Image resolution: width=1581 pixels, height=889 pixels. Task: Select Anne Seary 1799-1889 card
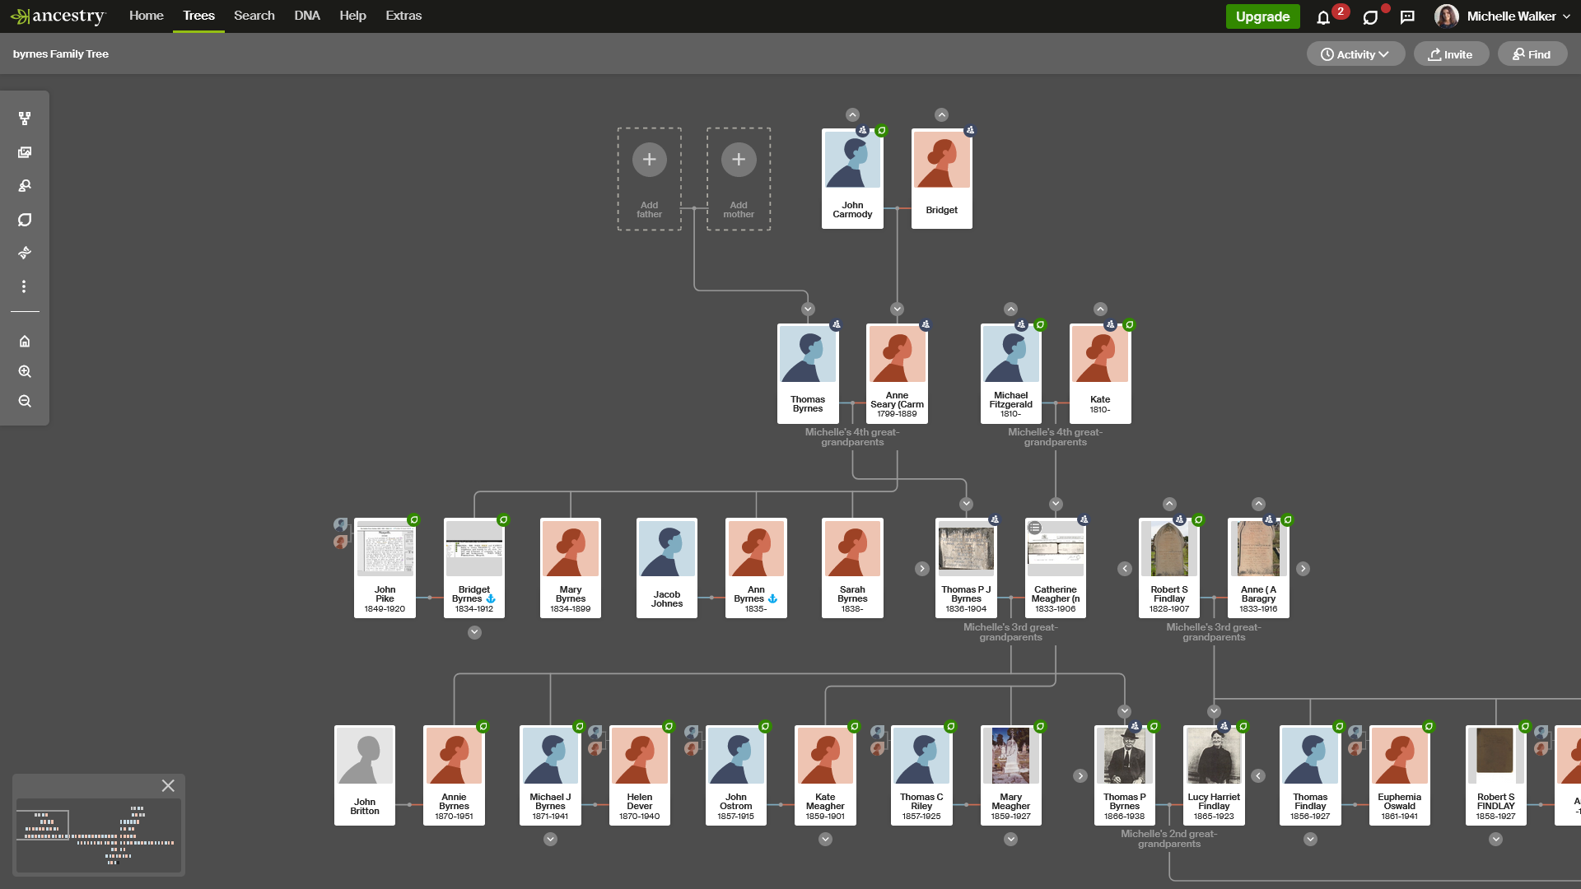(897, 374)
